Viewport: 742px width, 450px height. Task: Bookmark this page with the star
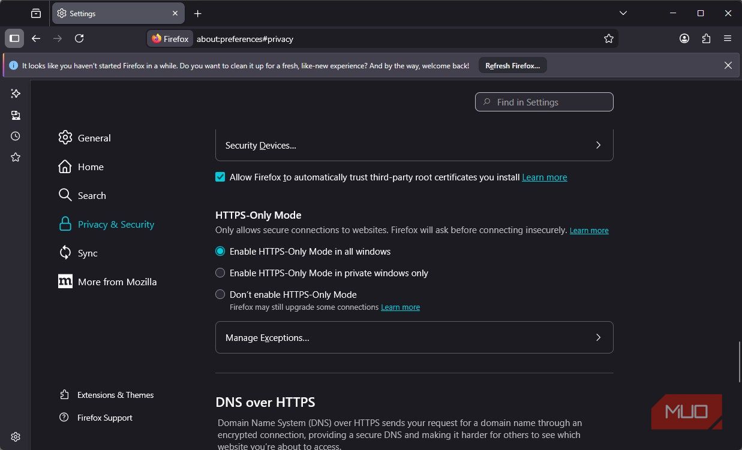[609, 38]
